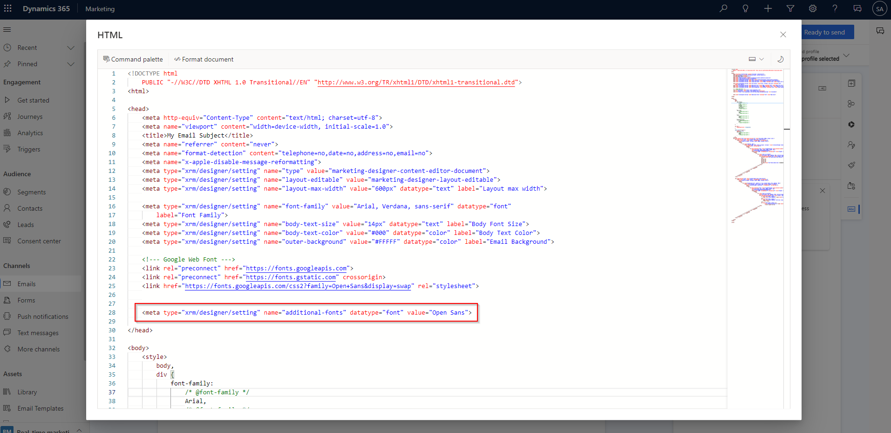Open the HTML code tool in right panel

[x=851, y=209]
